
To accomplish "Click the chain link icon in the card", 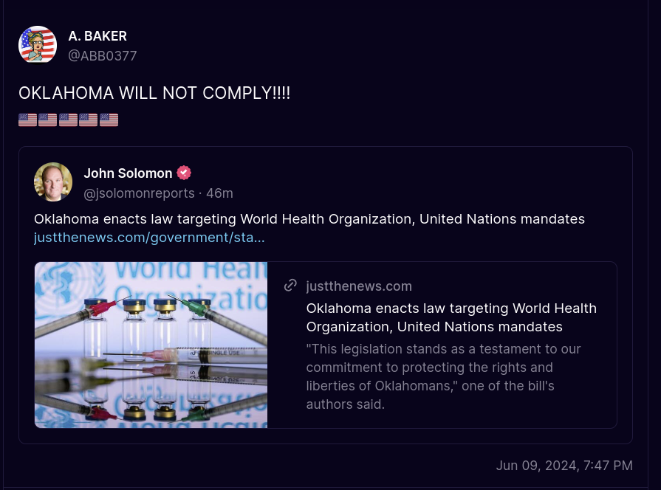I will [x=291, y=286].
